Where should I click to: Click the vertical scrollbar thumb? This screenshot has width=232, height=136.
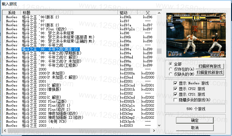pyautogui.click(x=159, y=51)
